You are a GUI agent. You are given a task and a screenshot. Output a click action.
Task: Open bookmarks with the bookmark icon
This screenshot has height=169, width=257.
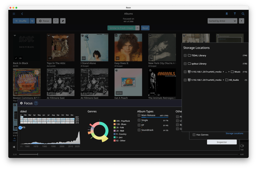click(227, 14)
